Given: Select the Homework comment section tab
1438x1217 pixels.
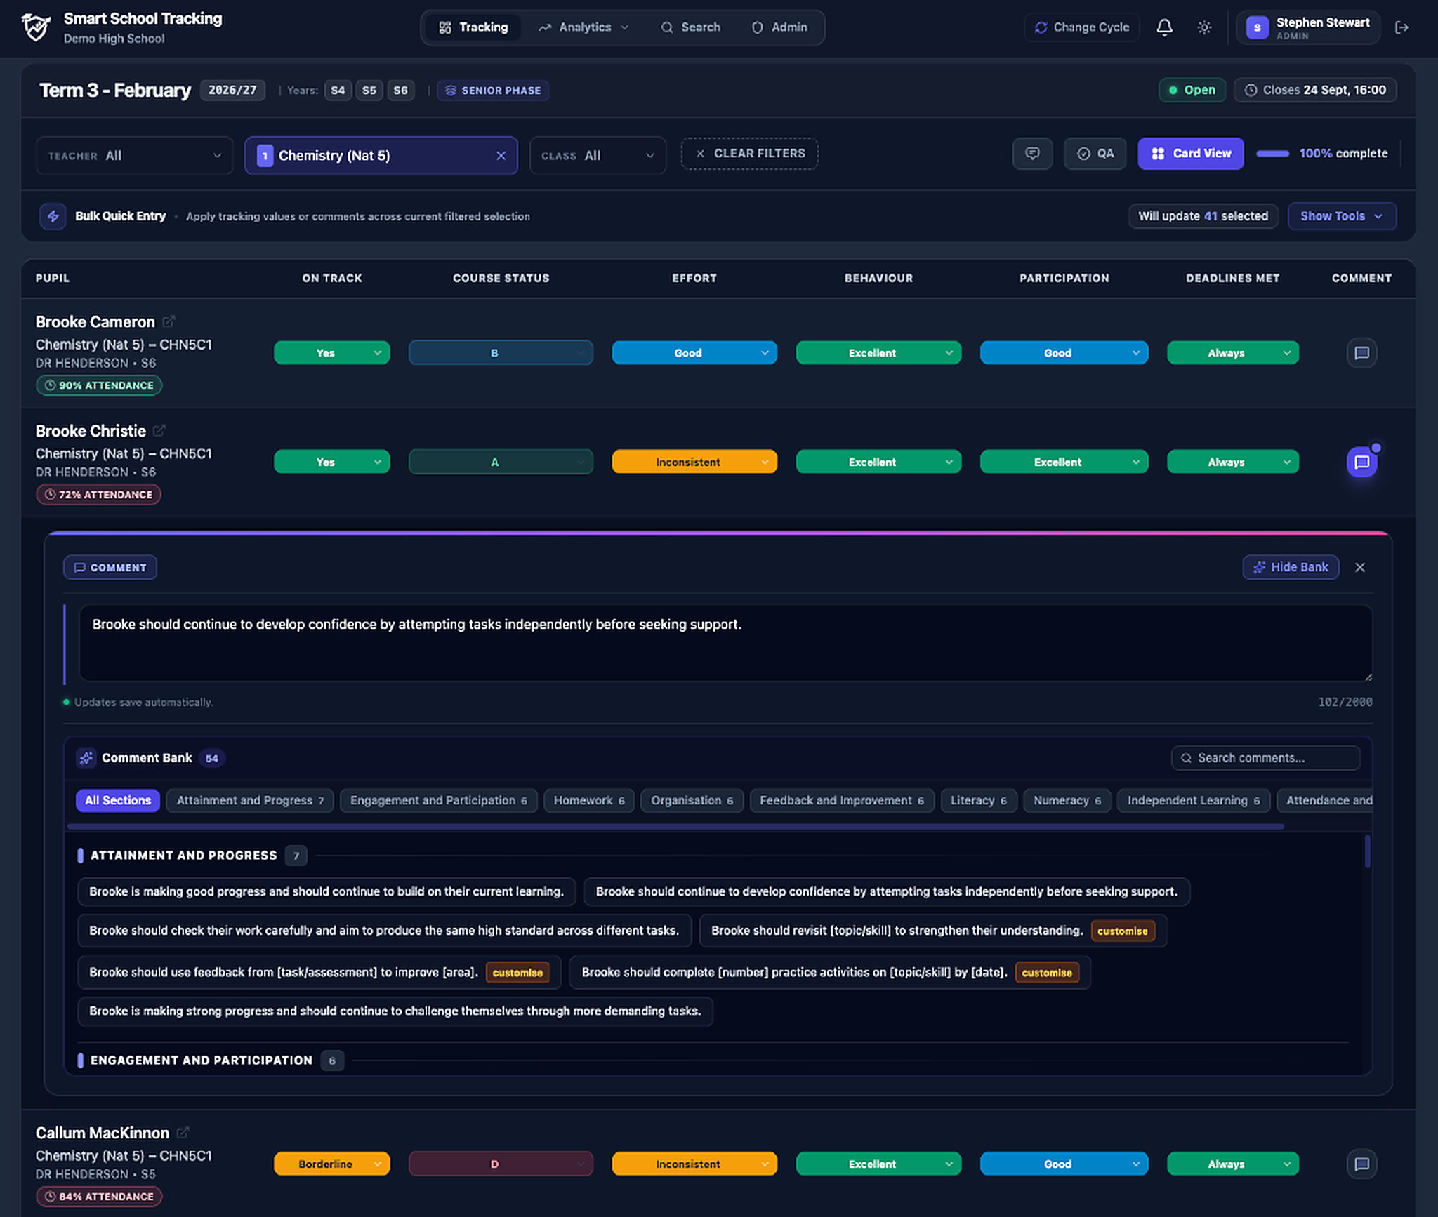Looking at the screenshot, I should 589,800.
